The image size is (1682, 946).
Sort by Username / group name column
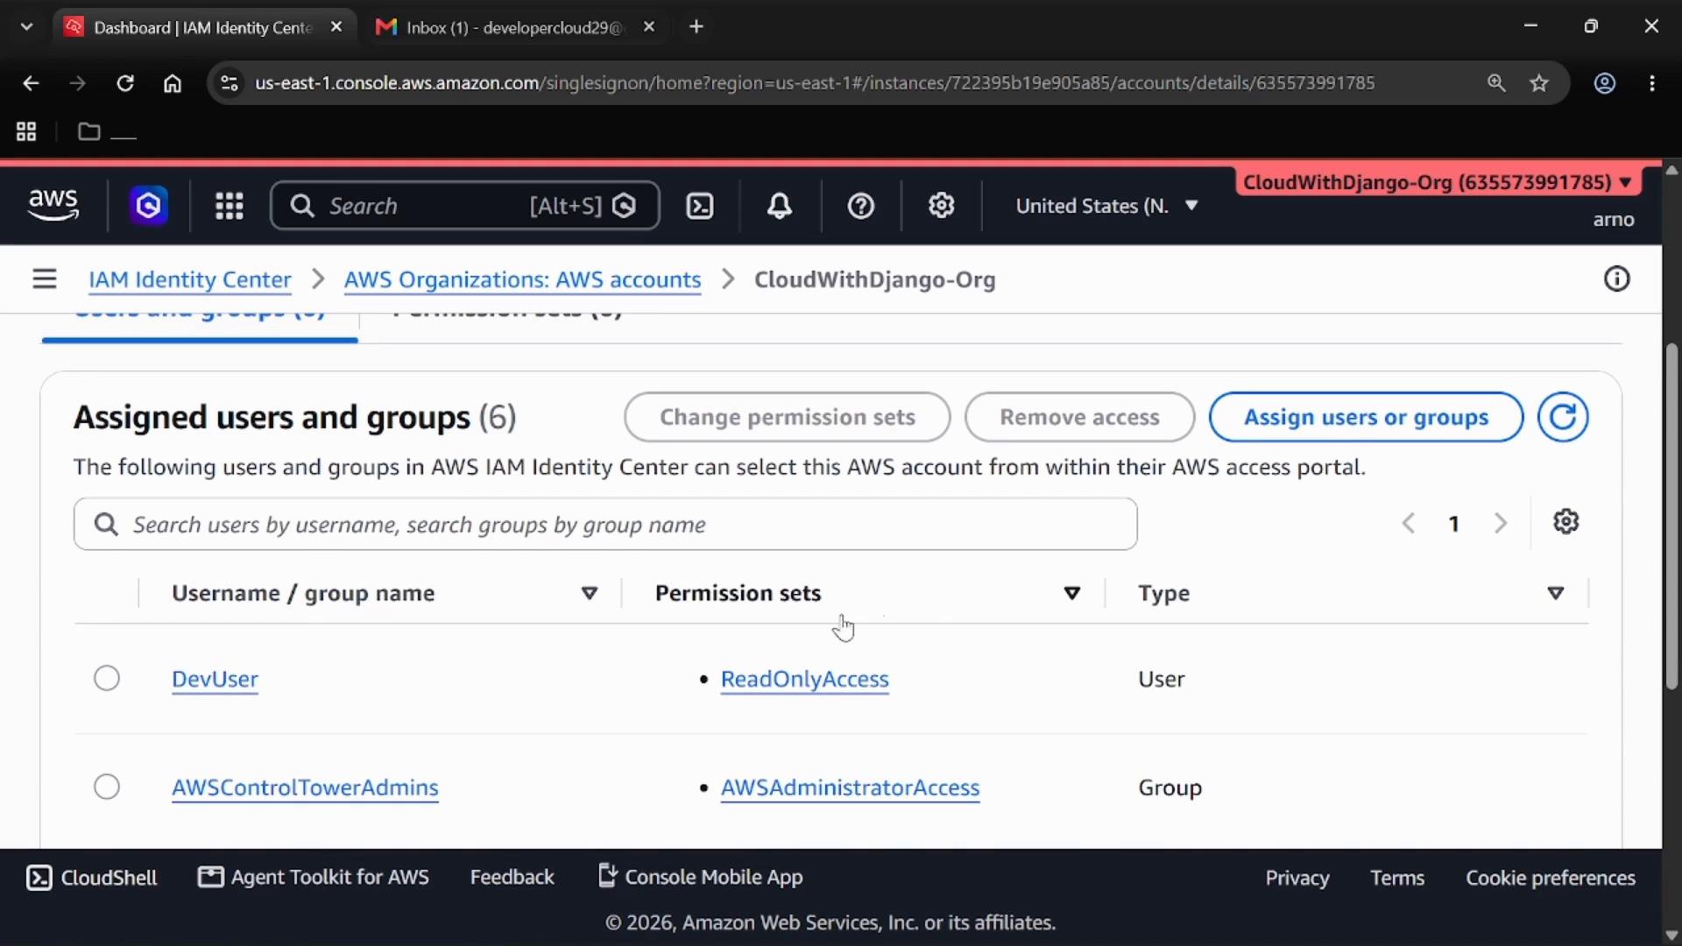(x=590, y=594)
